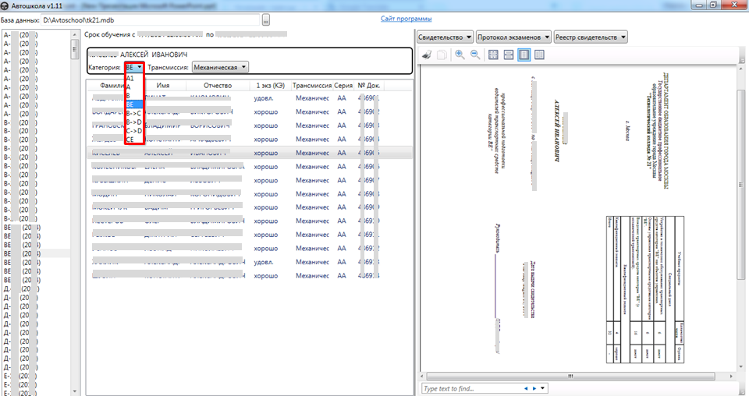Open the Свидетельство dropdown button
This screenshot has height=396, width=749.
tap(445, 37)
